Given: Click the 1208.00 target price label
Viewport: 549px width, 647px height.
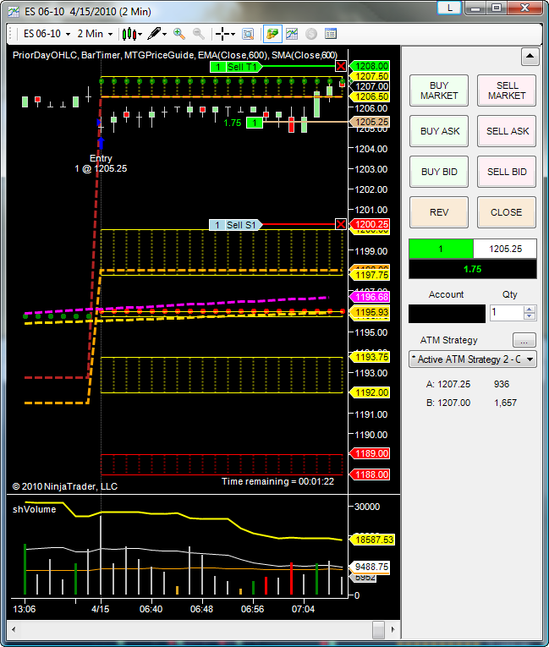Looking at the screenshot, I should click(x=370, y=66).
